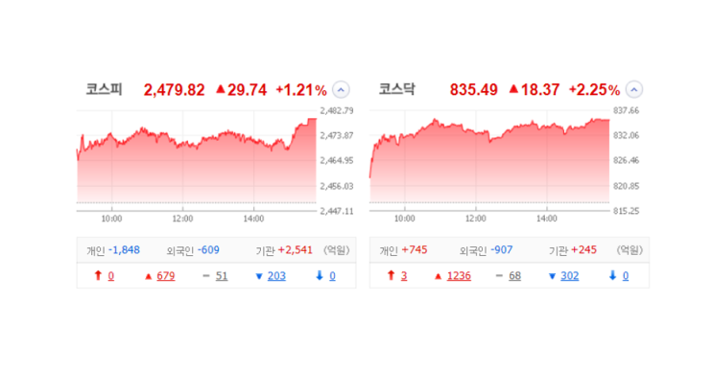713x373 pixels.
Task: Open the 302 falling KOSDAQ stocks link
Action: click(569, 276)
